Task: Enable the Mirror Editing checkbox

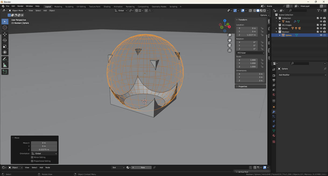Action: [x=32, y=157]
